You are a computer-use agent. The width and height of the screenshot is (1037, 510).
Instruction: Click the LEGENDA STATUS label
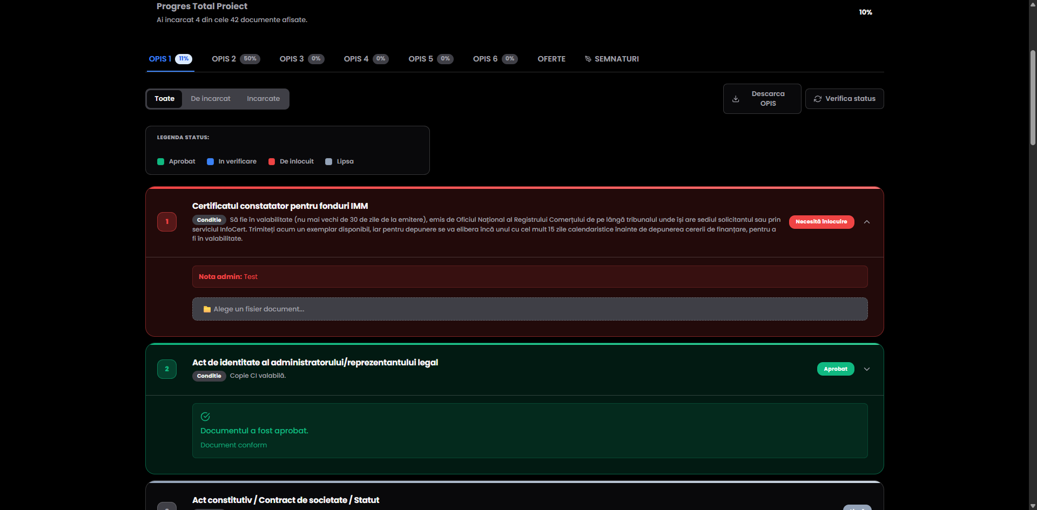pos(183,138)
